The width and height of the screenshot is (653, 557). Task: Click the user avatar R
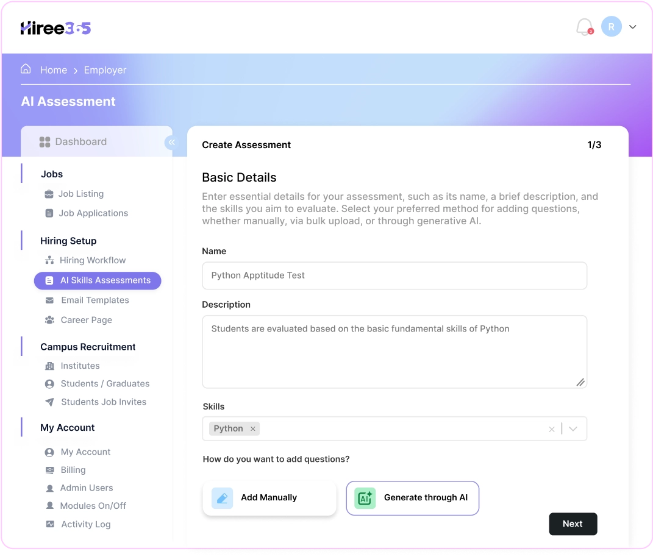[x=611, y=27]
